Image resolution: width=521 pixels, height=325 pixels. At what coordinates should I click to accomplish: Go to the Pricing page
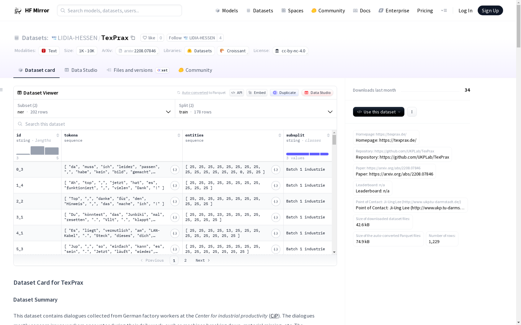tap(425, 11)
